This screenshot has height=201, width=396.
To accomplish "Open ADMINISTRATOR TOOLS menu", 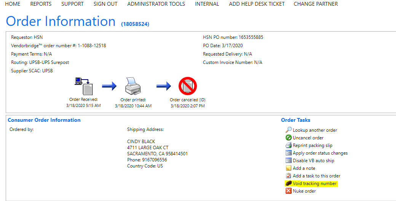I will 156,4.
